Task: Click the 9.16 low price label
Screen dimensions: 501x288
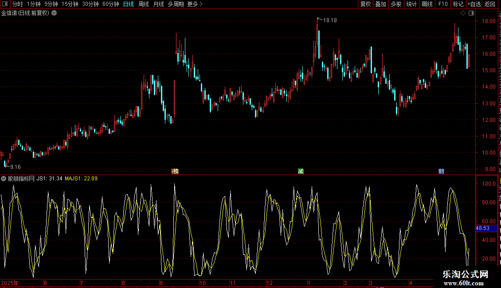Action: 16,167
